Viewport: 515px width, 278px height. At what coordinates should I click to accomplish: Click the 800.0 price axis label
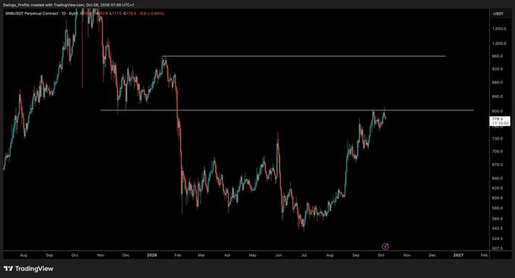[498, 111]
